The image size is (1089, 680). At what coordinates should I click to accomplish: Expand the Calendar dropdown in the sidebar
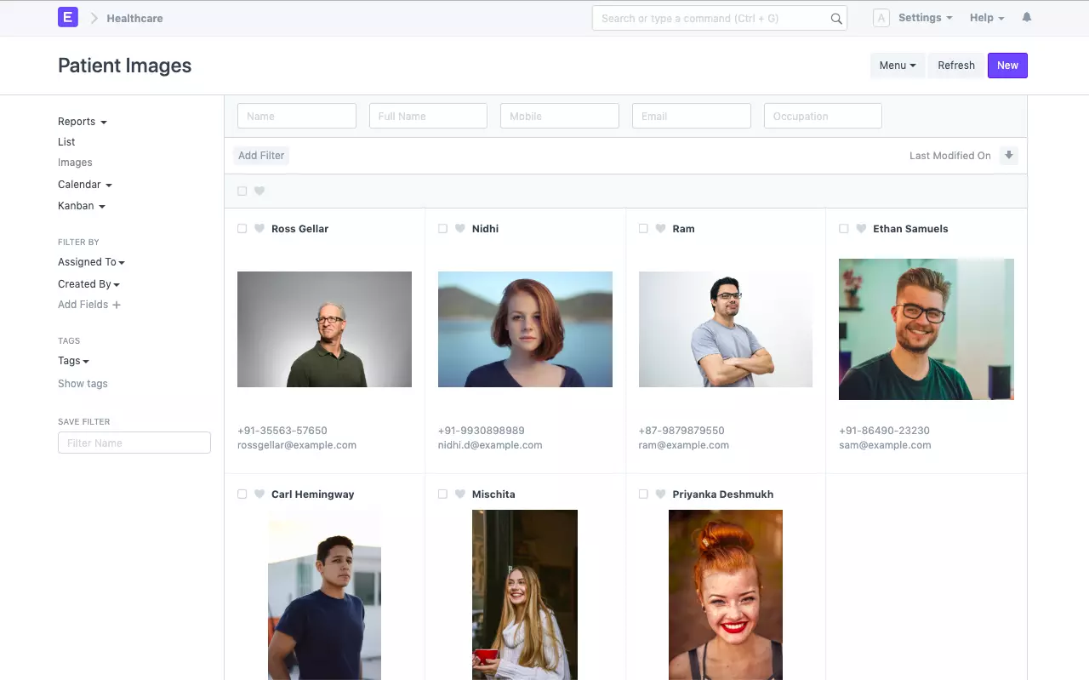pos(84,184)
